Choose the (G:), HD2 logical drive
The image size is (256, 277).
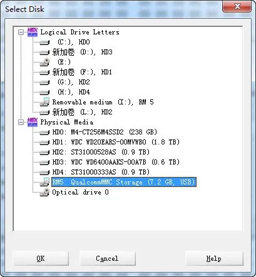pos(74,82)
